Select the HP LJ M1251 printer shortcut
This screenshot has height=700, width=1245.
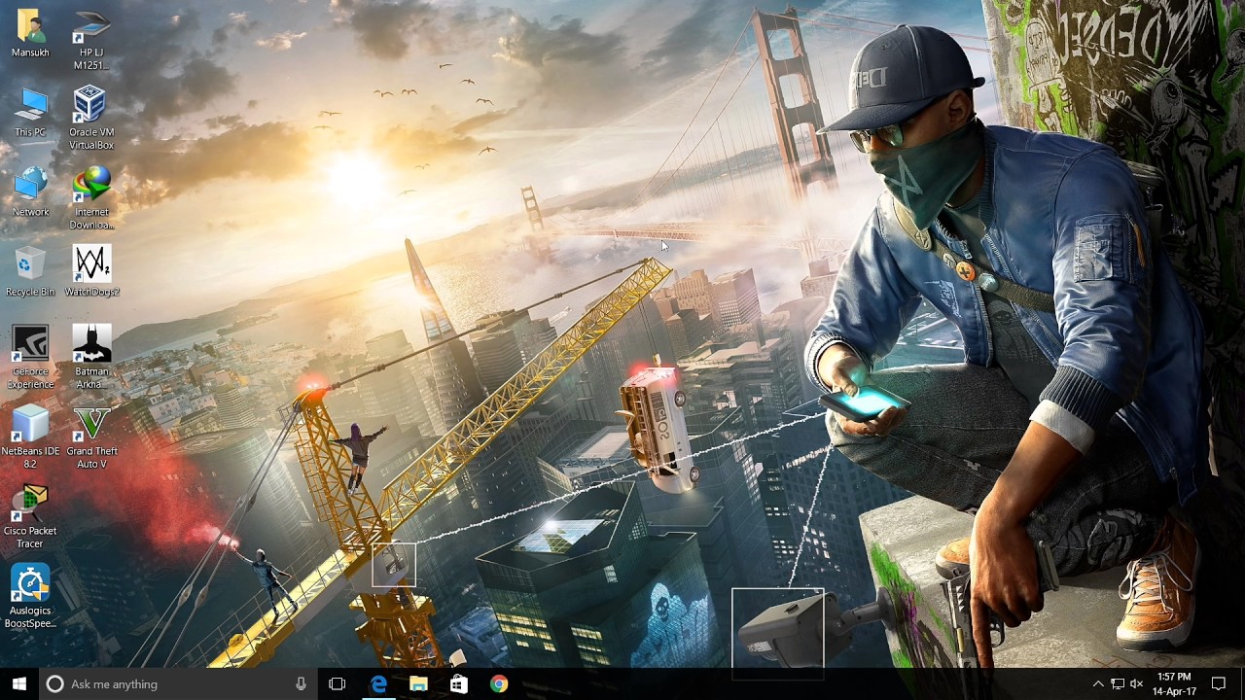[91, 40]
